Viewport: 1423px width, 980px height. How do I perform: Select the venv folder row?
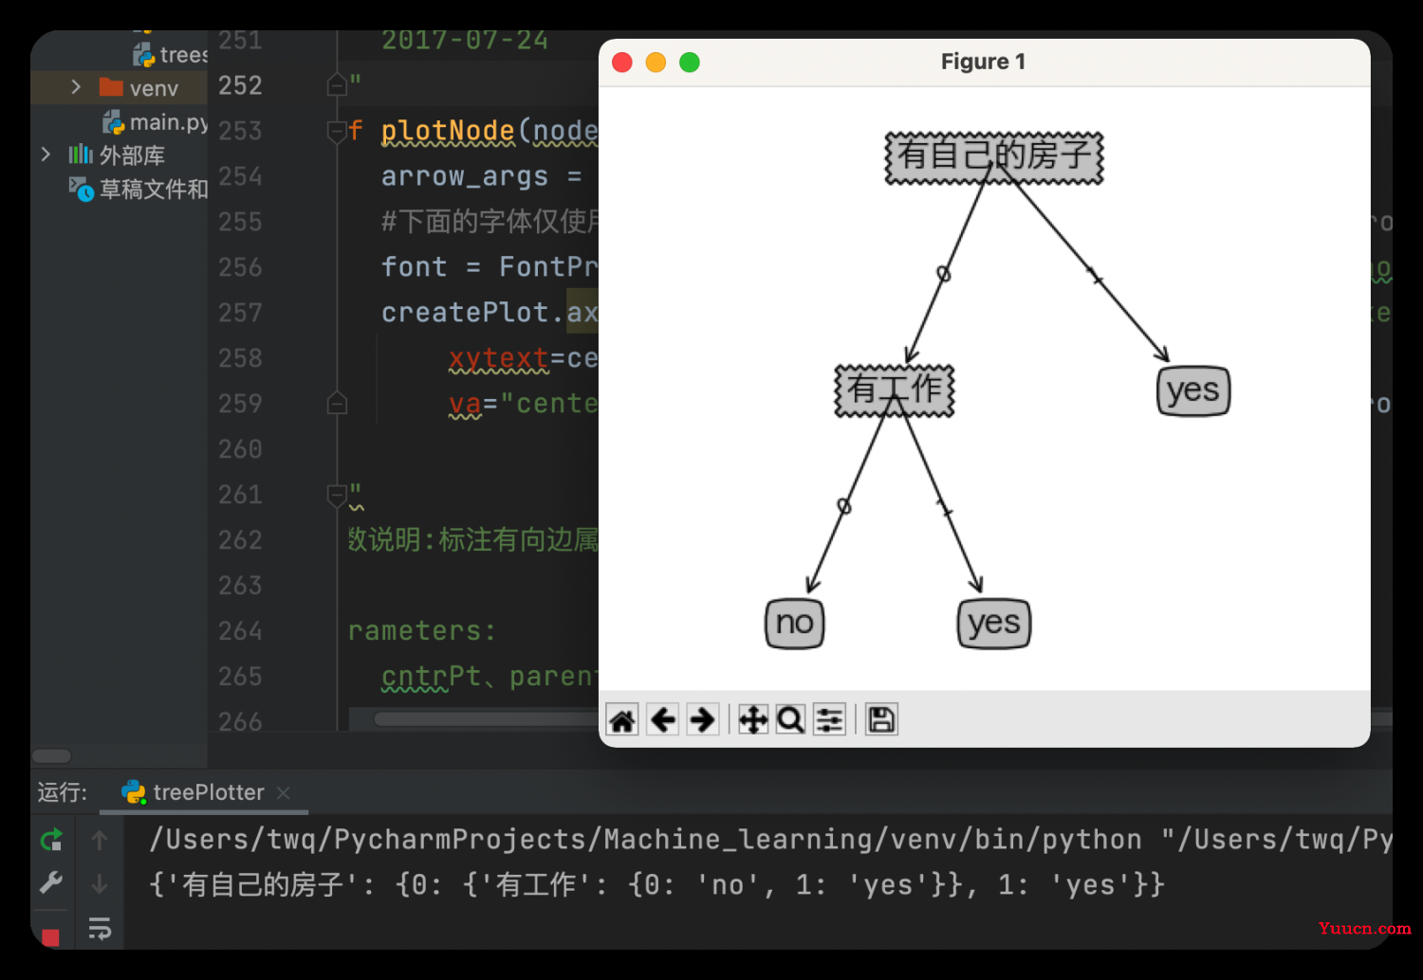(119, 87)
